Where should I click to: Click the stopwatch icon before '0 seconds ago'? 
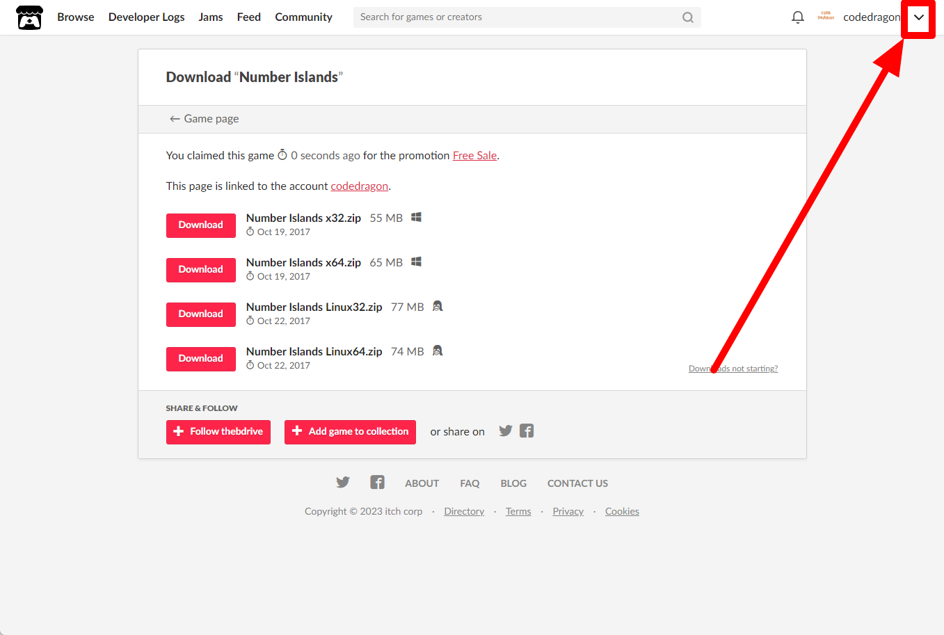tap(282, 154)
